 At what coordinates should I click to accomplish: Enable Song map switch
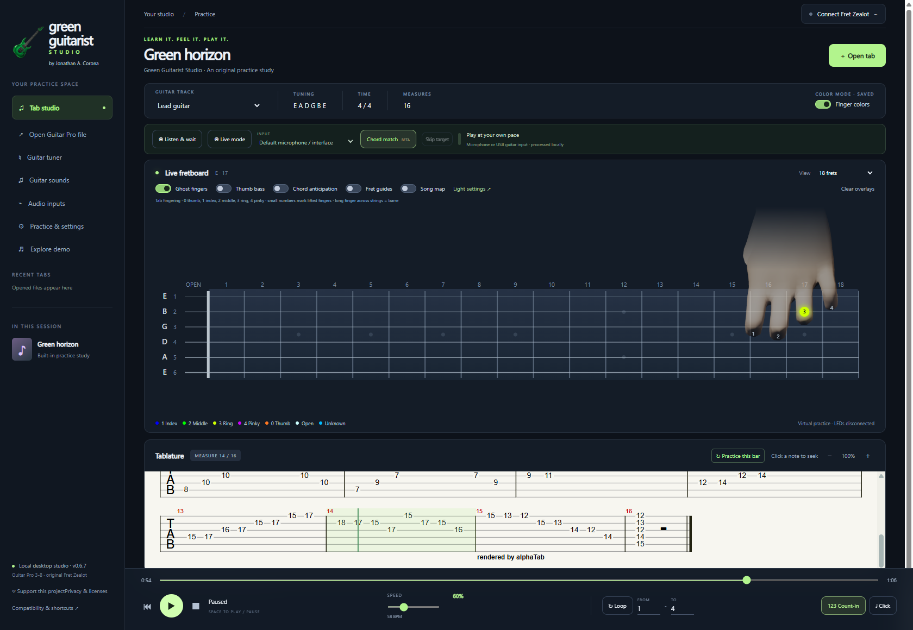tap(408, 188)
